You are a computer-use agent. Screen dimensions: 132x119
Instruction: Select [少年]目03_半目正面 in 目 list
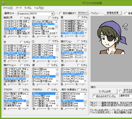click(16, 56)
